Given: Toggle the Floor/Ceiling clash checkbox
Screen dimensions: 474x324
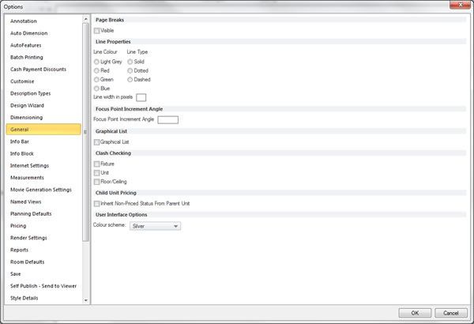Looking at the screenshot, I should tap(97, 182).
